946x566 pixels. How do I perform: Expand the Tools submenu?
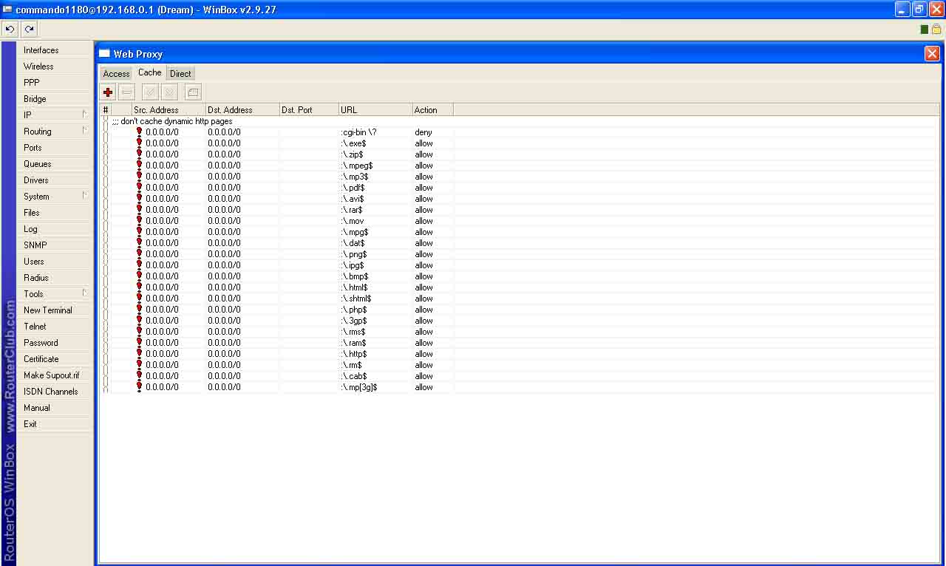coord(54,294)
